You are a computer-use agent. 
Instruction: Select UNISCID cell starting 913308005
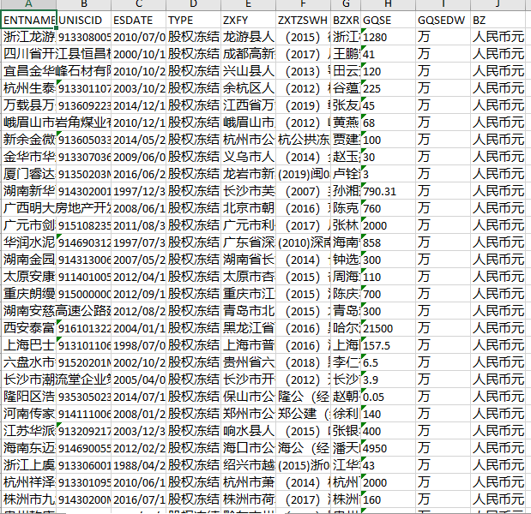point(84,37)
